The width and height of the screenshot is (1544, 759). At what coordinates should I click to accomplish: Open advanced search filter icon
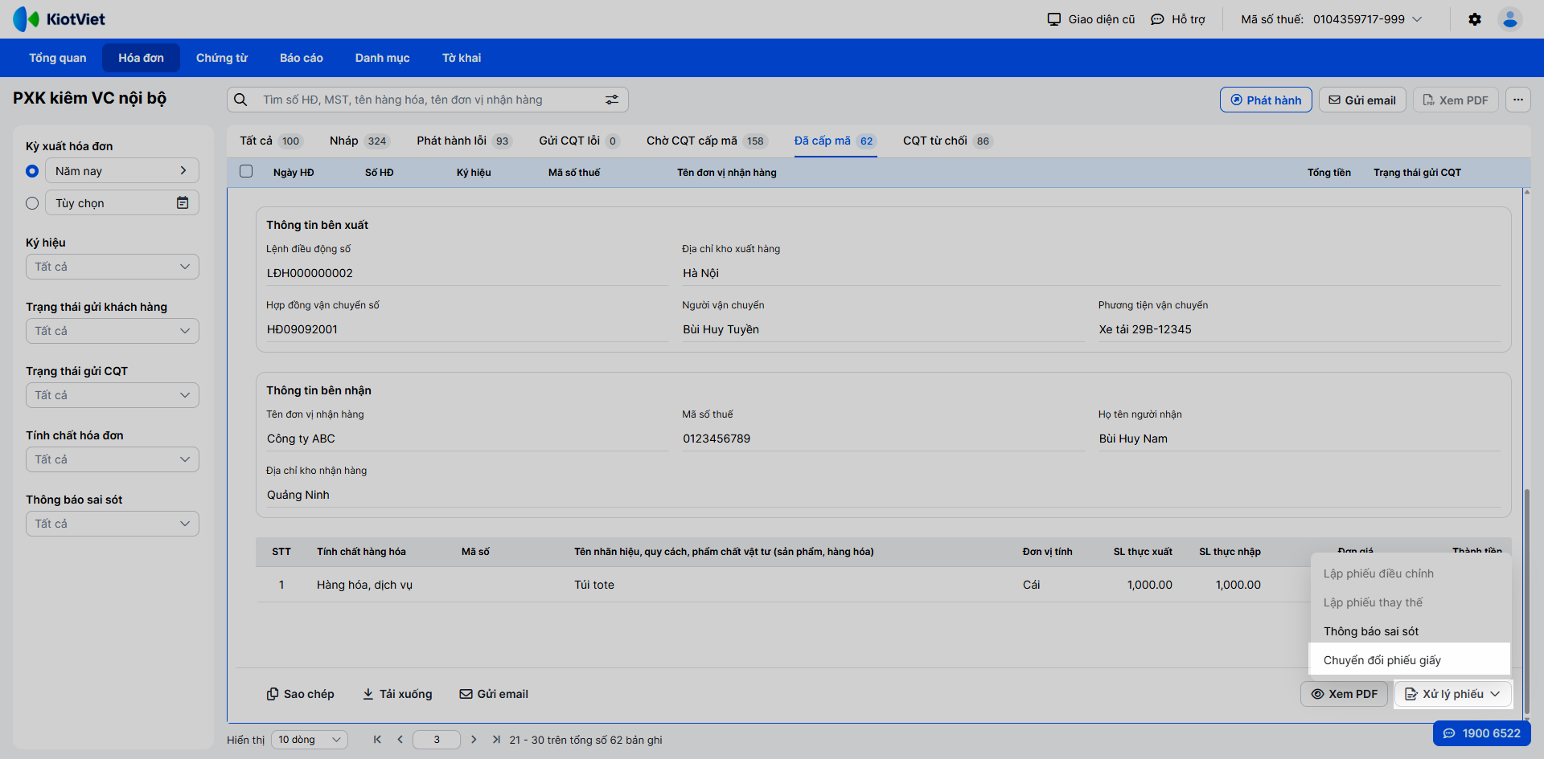point(612,100)
